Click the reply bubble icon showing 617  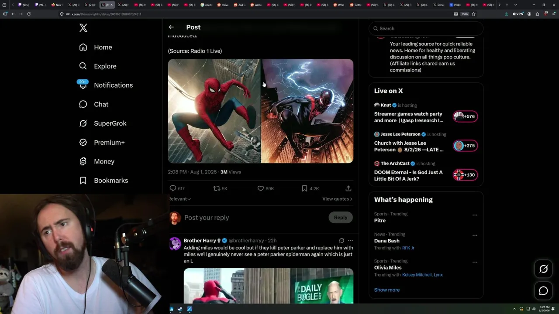click(173, 188)
